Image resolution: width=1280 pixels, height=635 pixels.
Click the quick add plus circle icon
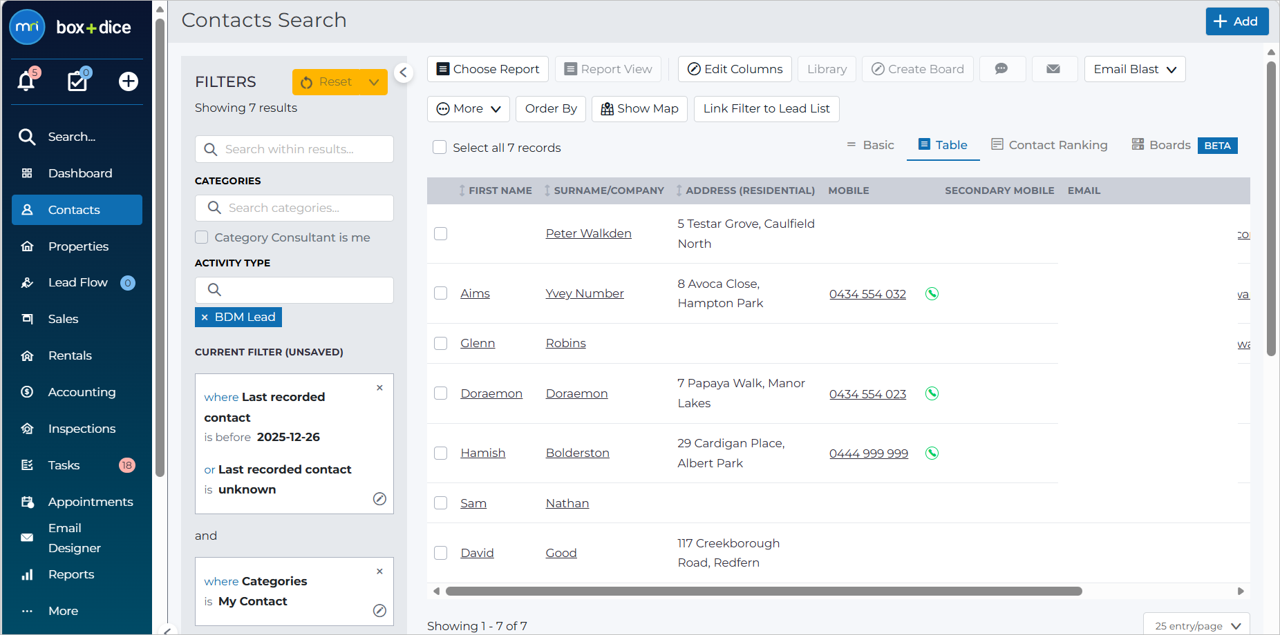(129, 81)
